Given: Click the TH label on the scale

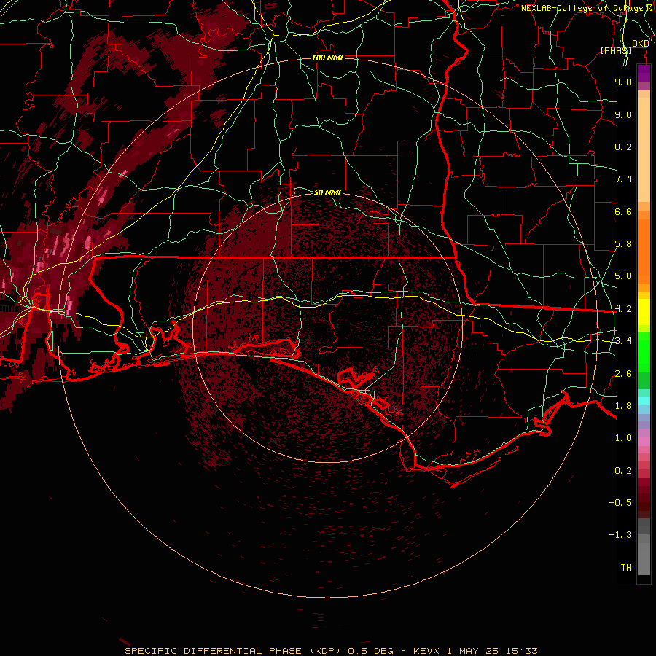Looking at the screenshot, I should pos(626,568).
